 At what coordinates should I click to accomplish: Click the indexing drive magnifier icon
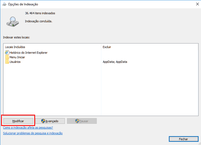[x=13, y=21]
